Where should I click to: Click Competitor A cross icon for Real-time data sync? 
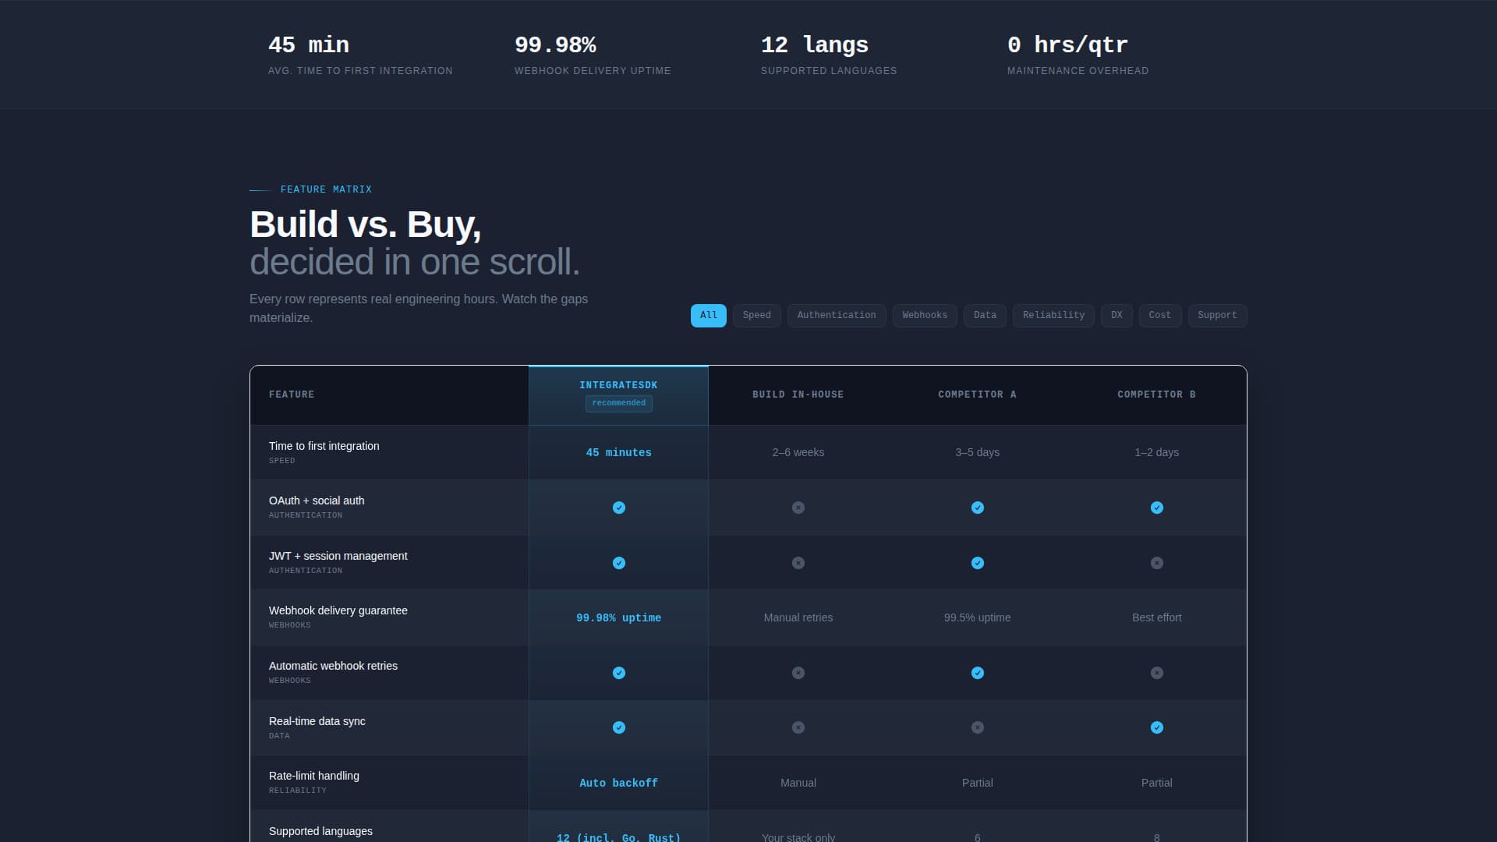977,727
